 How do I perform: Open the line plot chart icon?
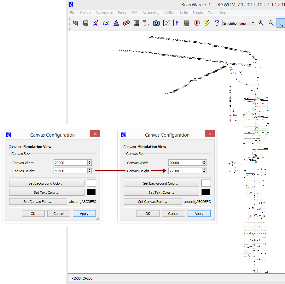pos(166,23)
